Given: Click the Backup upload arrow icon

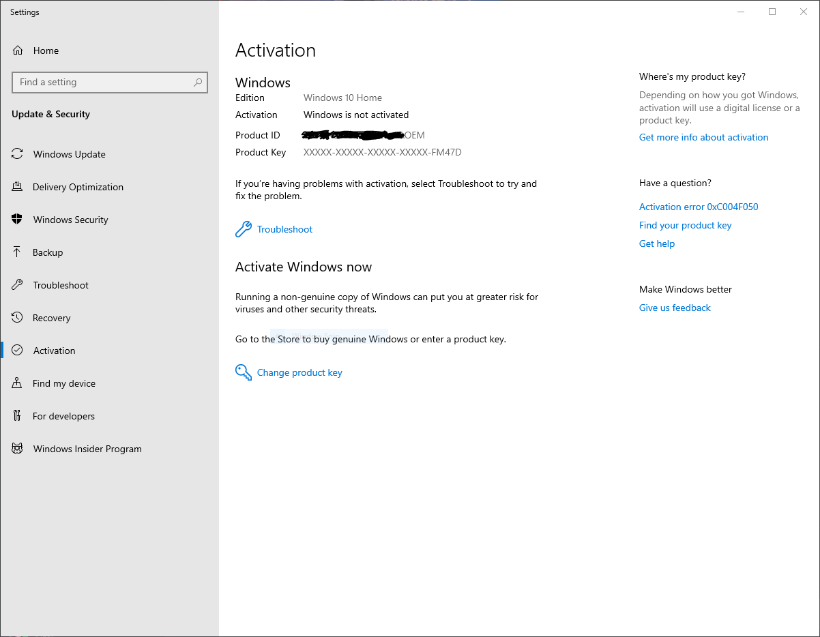Looking at the screenshot, I should (x=18, y=252).
